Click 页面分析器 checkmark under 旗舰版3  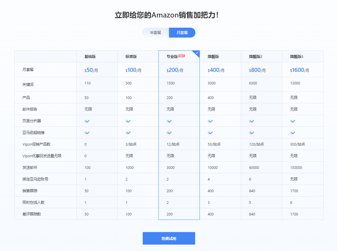point(292,121)
